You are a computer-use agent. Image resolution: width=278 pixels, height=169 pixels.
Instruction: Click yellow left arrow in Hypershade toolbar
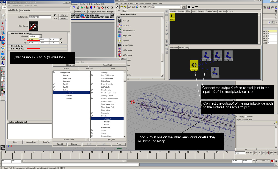click(121, 7)
